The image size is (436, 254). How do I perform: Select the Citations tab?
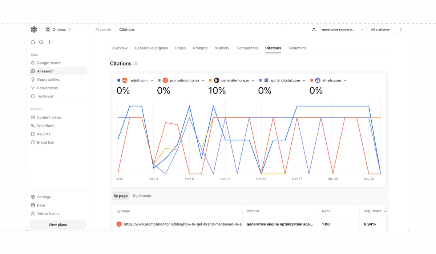(273, 48)
